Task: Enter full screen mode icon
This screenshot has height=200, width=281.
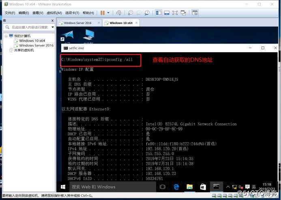Action: point(175,13)
